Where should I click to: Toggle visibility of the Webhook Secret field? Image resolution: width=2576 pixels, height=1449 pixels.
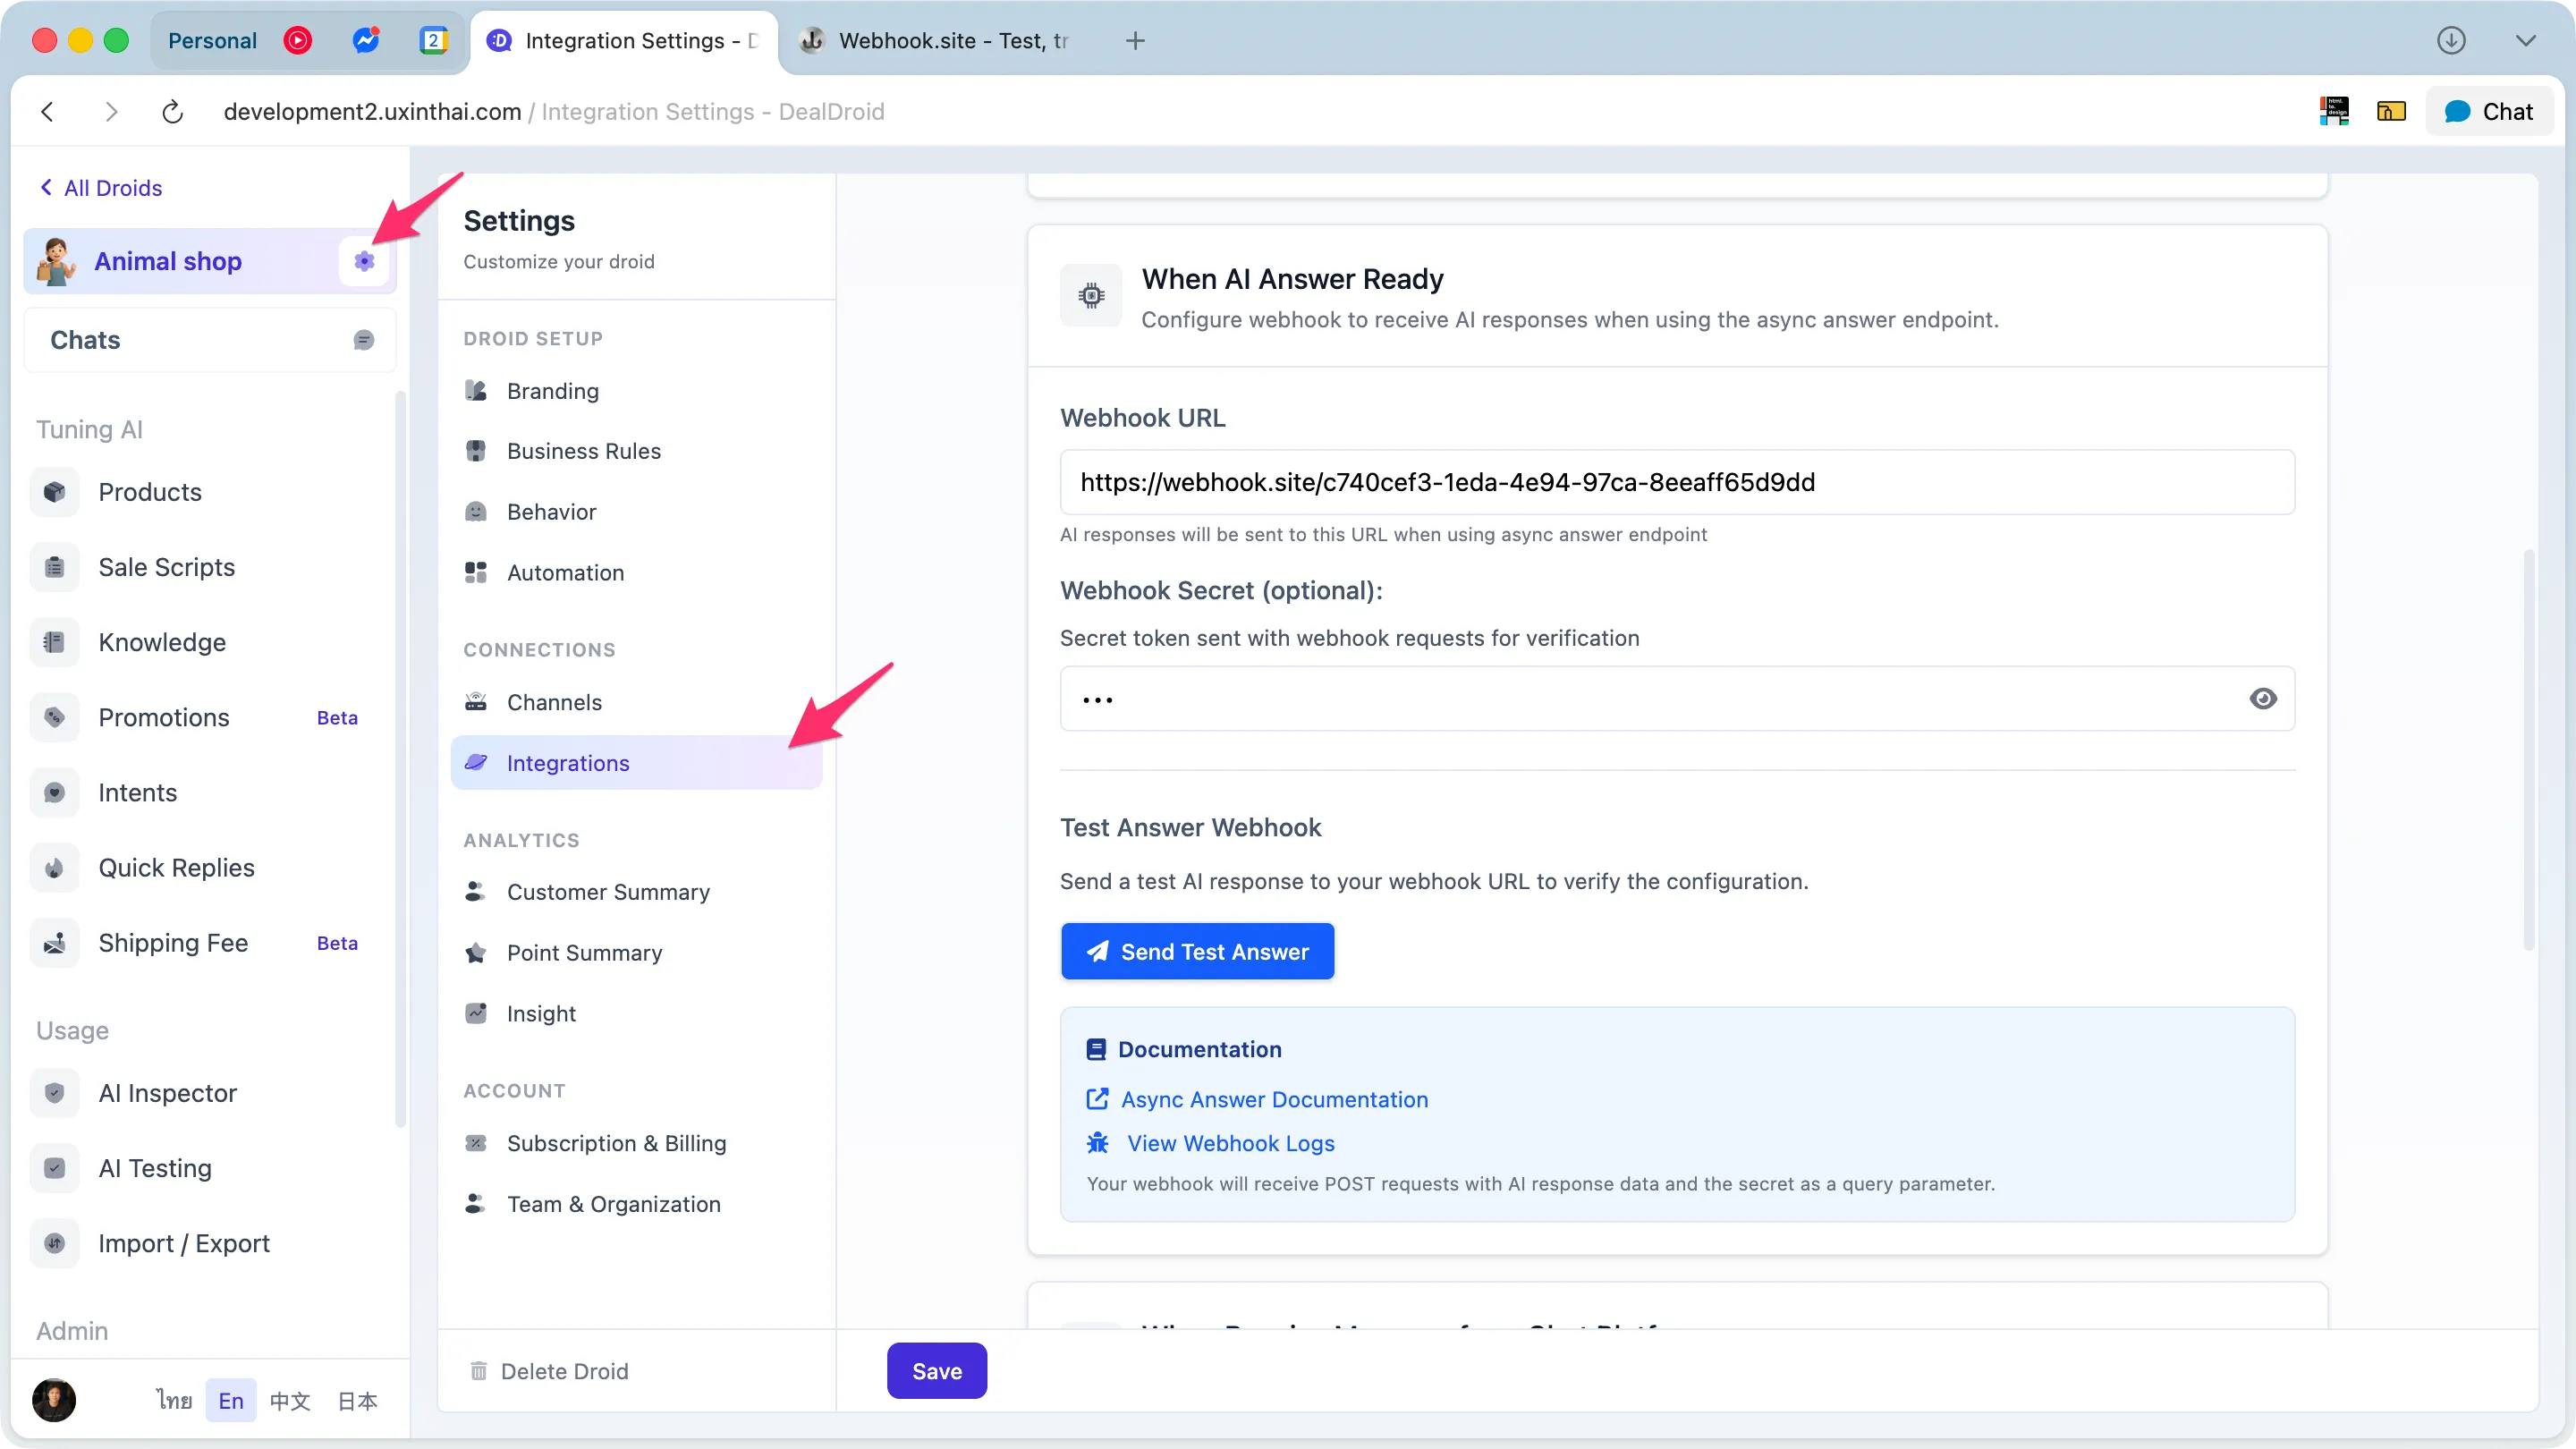click(2264, 698)
